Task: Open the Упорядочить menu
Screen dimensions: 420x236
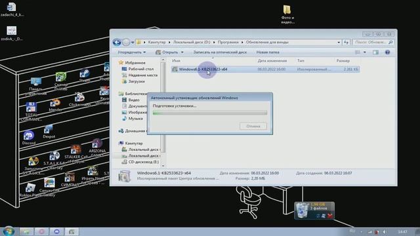Action: tap(131, 52)
